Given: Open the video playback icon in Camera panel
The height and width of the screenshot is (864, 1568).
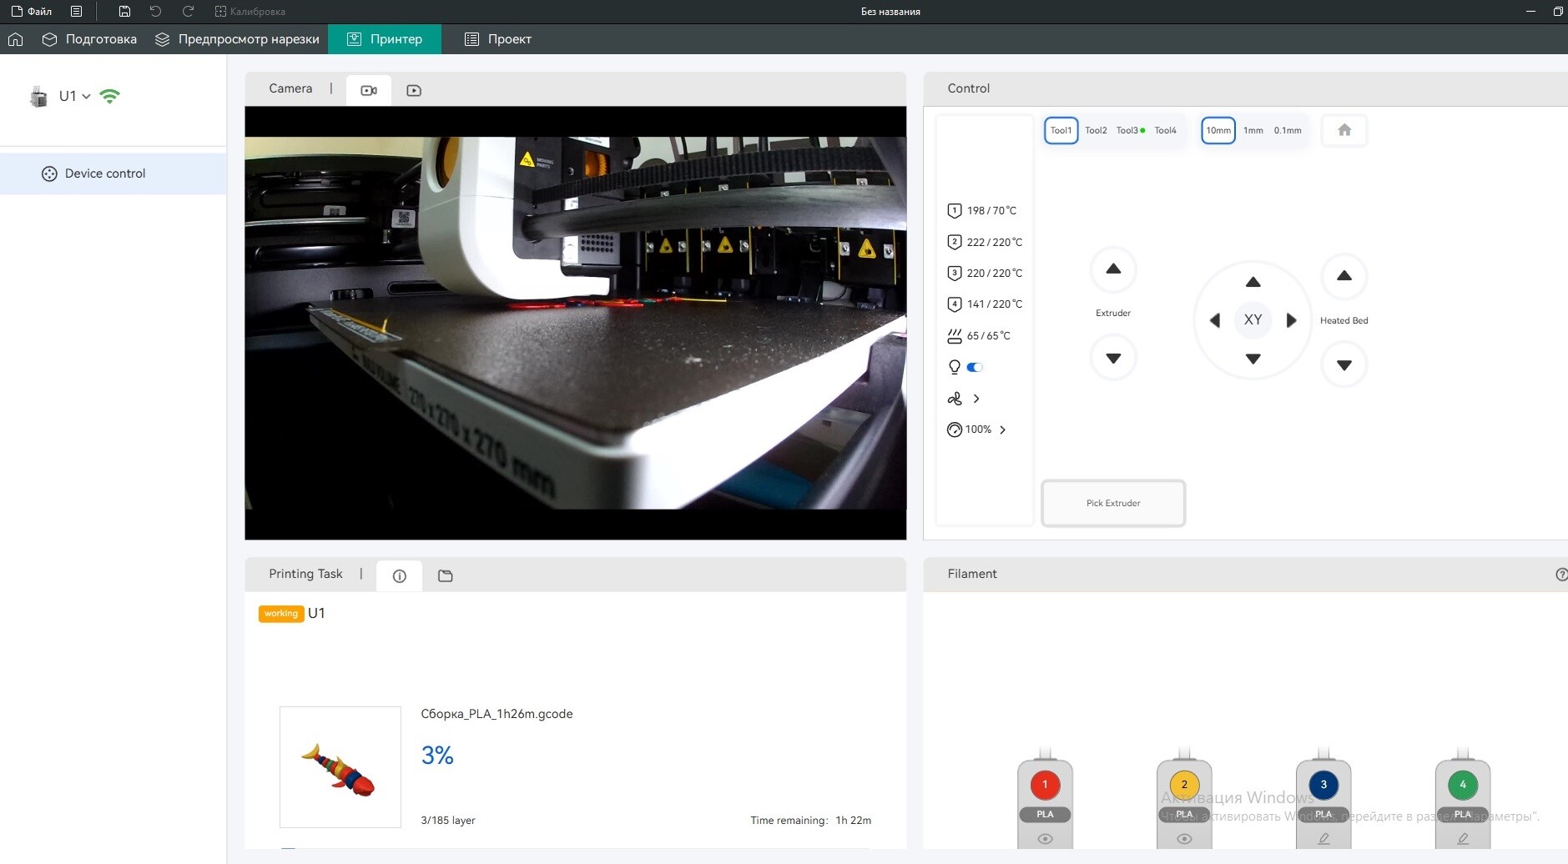Looking at the screenshot, I should click(414, 90).
